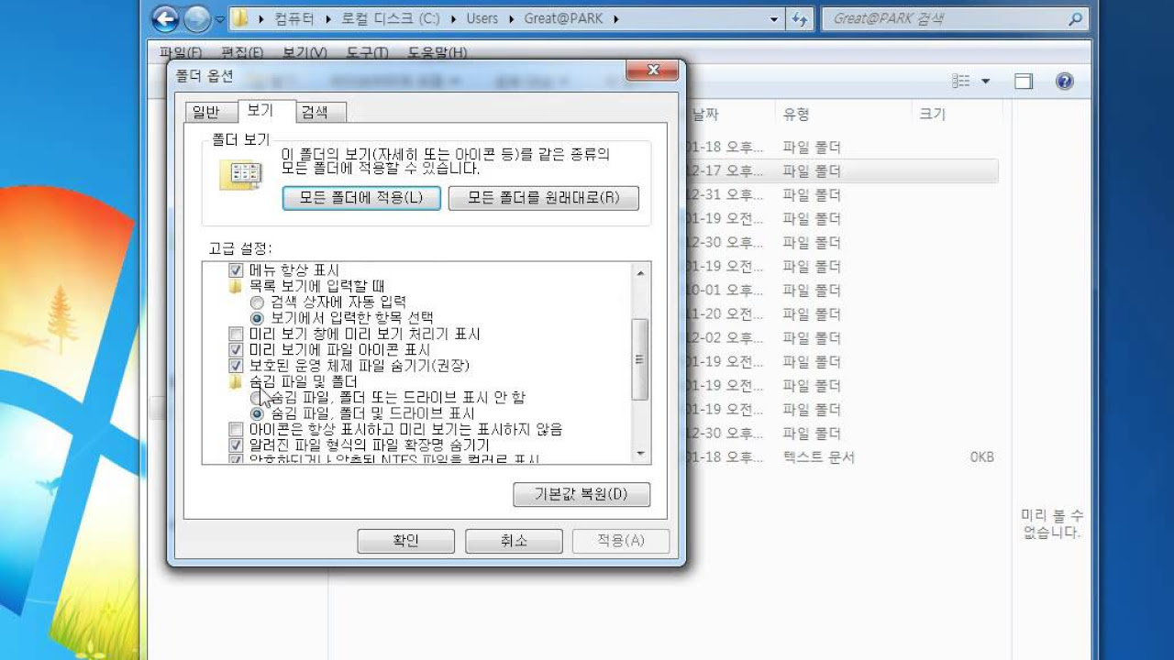Toggle 미리 보기 창에 미리 보기 처리기 표시
This screenshot has width=1174, height=660.
[x=236, y=334]
